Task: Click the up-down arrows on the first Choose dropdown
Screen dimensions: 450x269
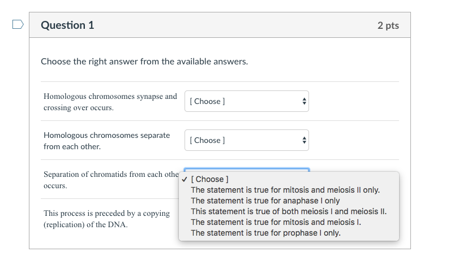Action: click(304, 101)
